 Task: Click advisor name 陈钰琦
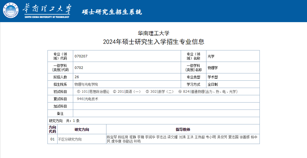123,137
